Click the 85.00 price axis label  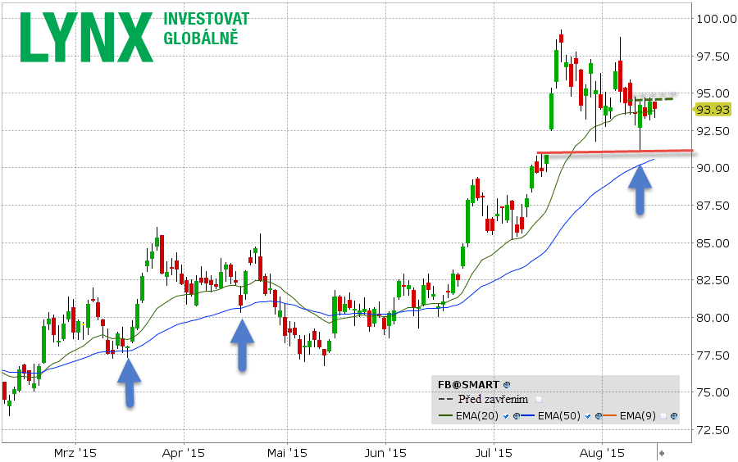pyautogui.click(x=713, y=243)
